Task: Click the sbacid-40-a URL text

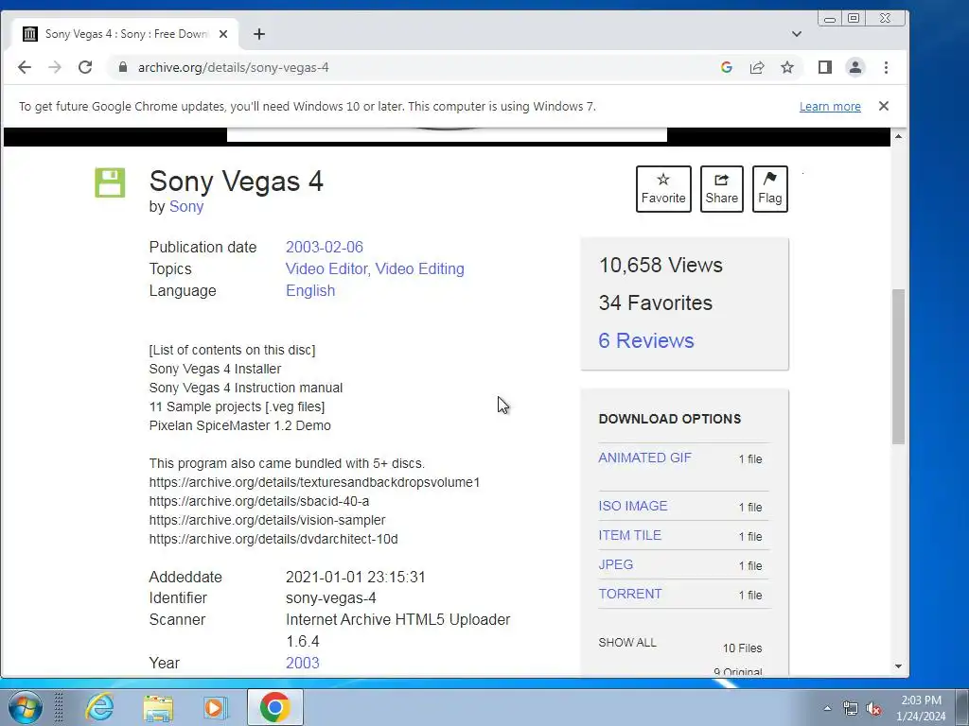Action: (259, 501)
